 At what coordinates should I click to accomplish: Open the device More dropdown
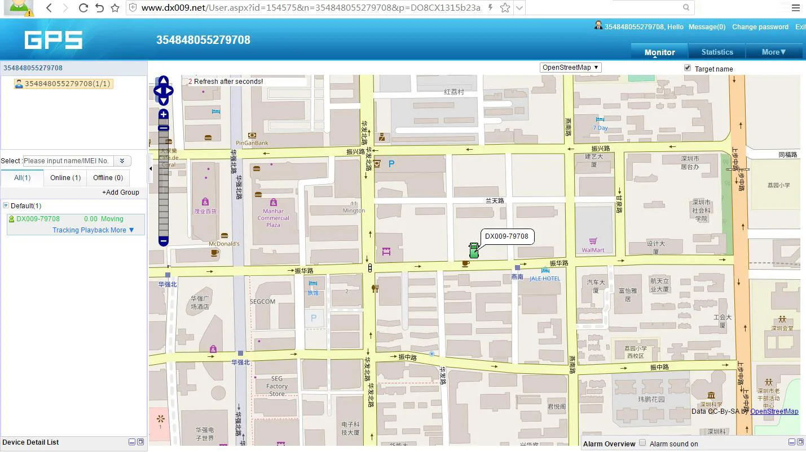[122, 230]
